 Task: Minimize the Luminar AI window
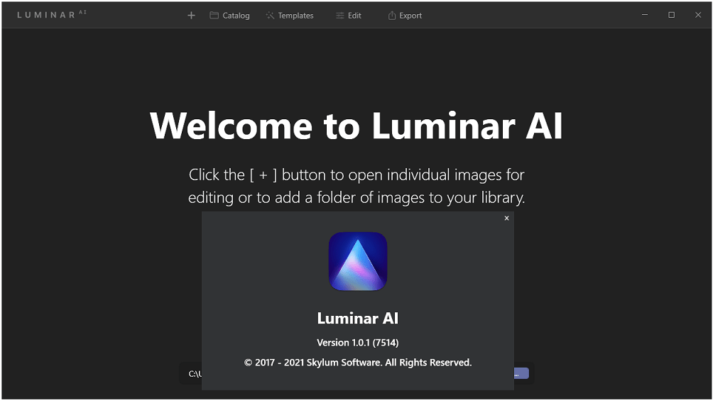tap(645, 15)
